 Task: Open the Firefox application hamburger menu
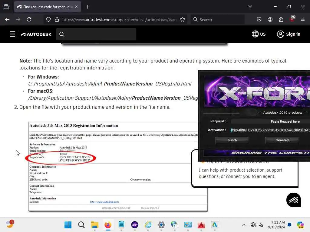pos(303,19)
